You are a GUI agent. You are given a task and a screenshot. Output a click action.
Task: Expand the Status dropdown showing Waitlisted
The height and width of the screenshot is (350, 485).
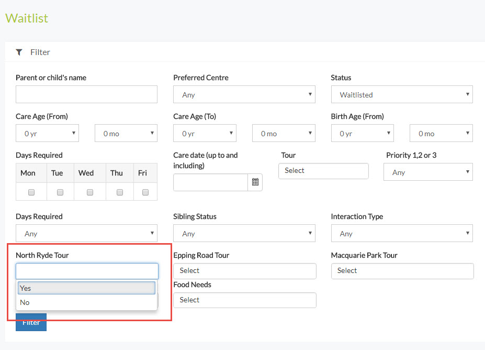(401, 95)
